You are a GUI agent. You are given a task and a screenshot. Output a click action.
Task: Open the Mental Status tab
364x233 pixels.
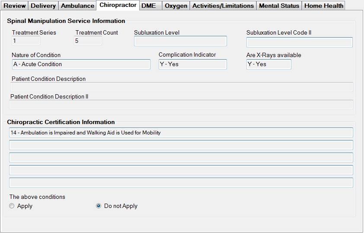(x=279, y=6)
